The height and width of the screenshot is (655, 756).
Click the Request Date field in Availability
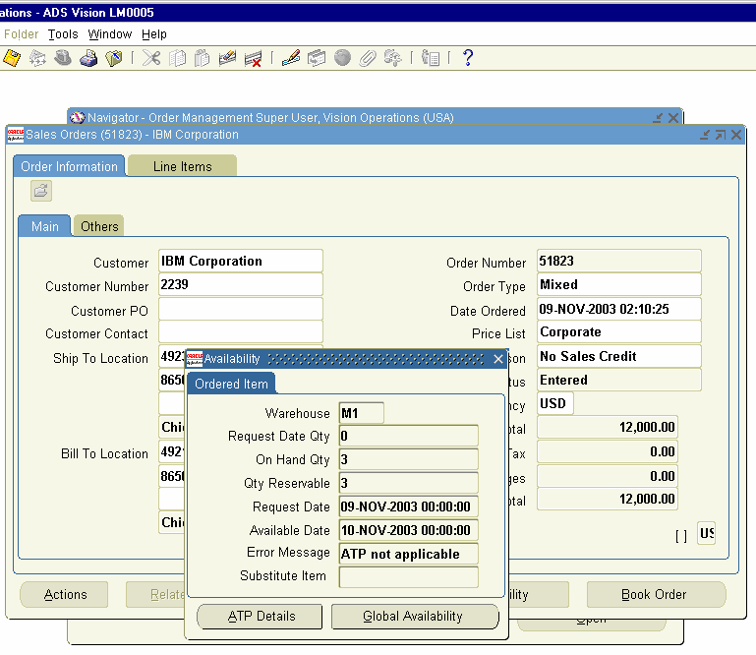click(408, 506)
